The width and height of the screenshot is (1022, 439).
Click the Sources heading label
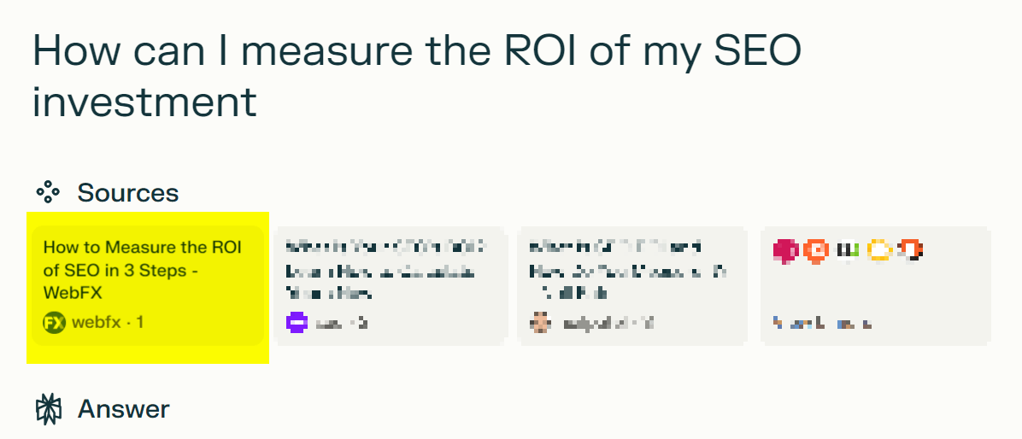128,193
